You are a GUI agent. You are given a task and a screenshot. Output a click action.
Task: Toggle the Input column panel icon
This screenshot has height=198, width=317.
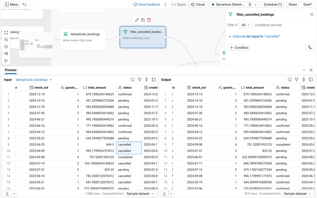tap(154, 80)
